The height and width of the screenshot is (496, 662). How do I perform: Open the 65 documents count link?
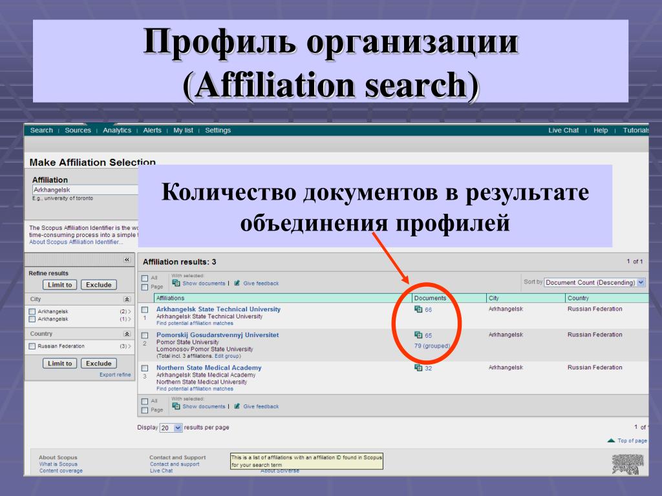tap(428, 335)
